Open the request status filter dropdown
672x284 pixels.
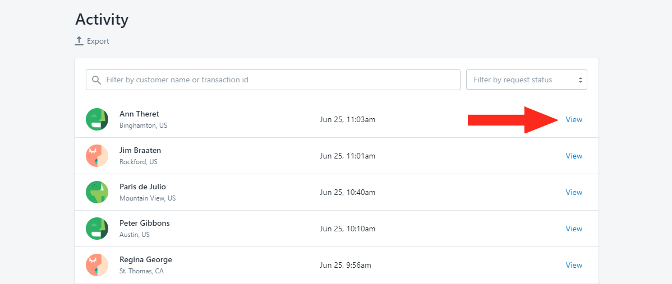click(x=526, y=80)
